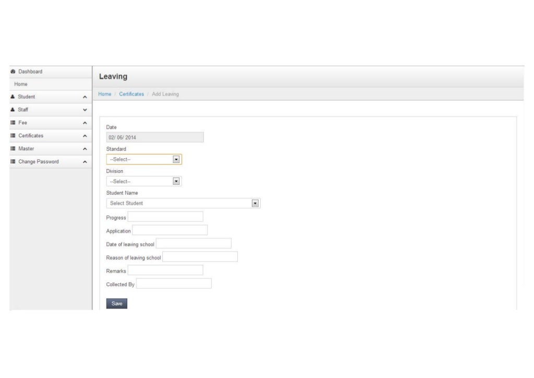Screen dimensions: 534x378
Task: Collapse the Staff menu chevron
Action: (x=85, y=110)
